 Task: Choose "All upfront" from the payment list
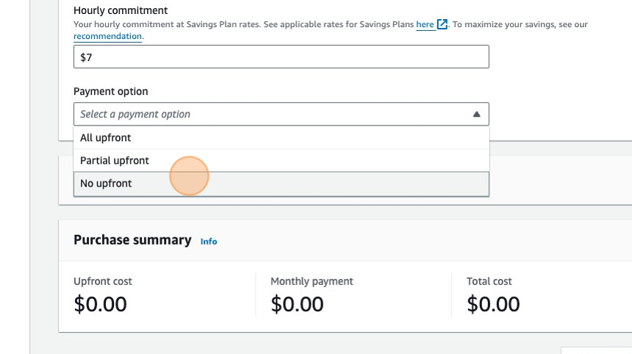tap(106, 137)
